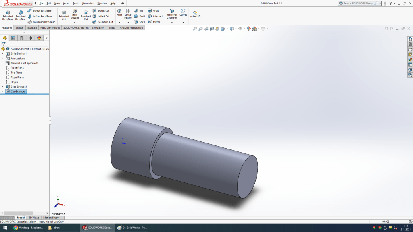Open the DisplayManager tab icon

coord(39,38)
